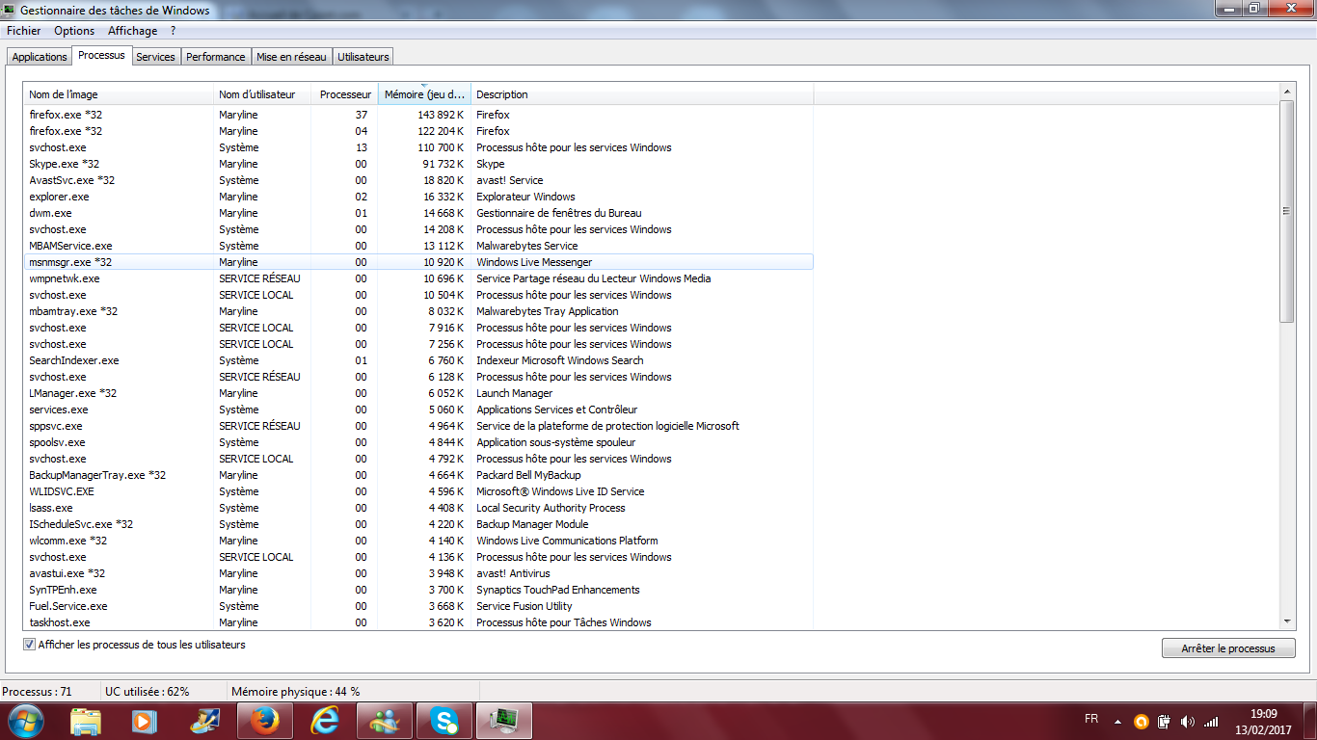This screenshot has width=1317, height=740.
Task: Open the Options menu
Action: click(74, 31)
